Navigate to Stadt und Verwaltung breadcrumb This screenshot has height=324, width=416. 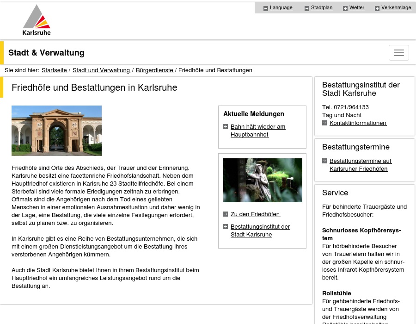(101, 70)
